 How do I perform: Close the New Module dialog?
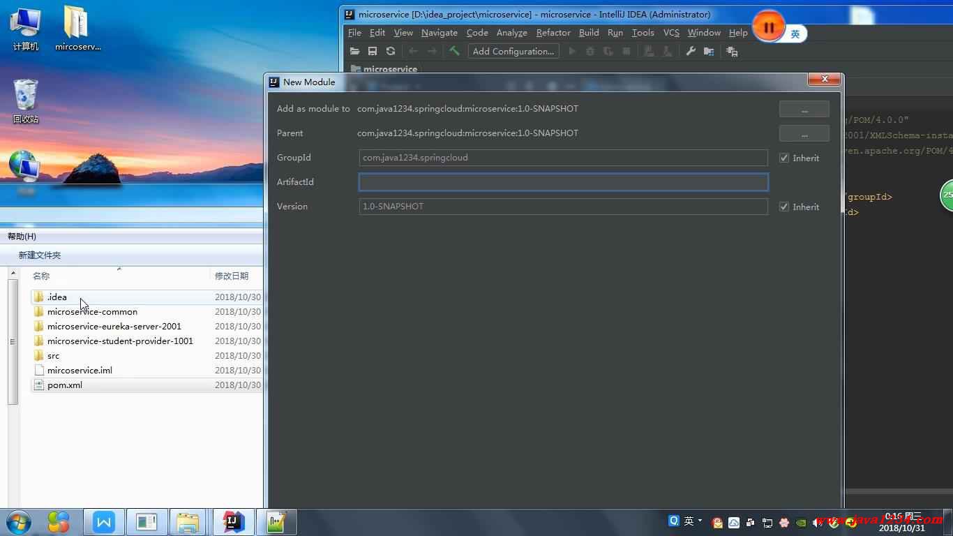tap(825, 80)
